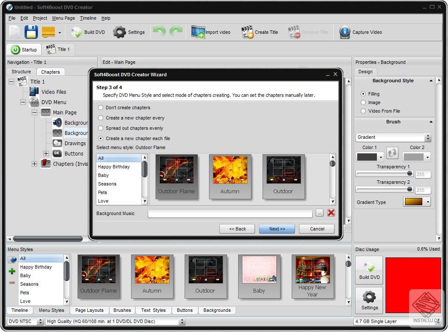Open the Timeline tab at the bottom
This screenshot has height=332, width=448.
(19, 310)
